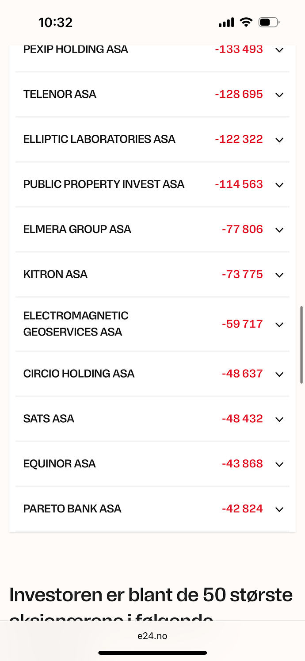Tap the e24.no address bar

pyautogui.click(x=152, y=636)
